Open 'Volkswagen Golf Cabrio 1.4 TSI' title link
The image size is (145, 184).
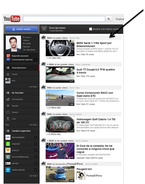tap(96, 121)
